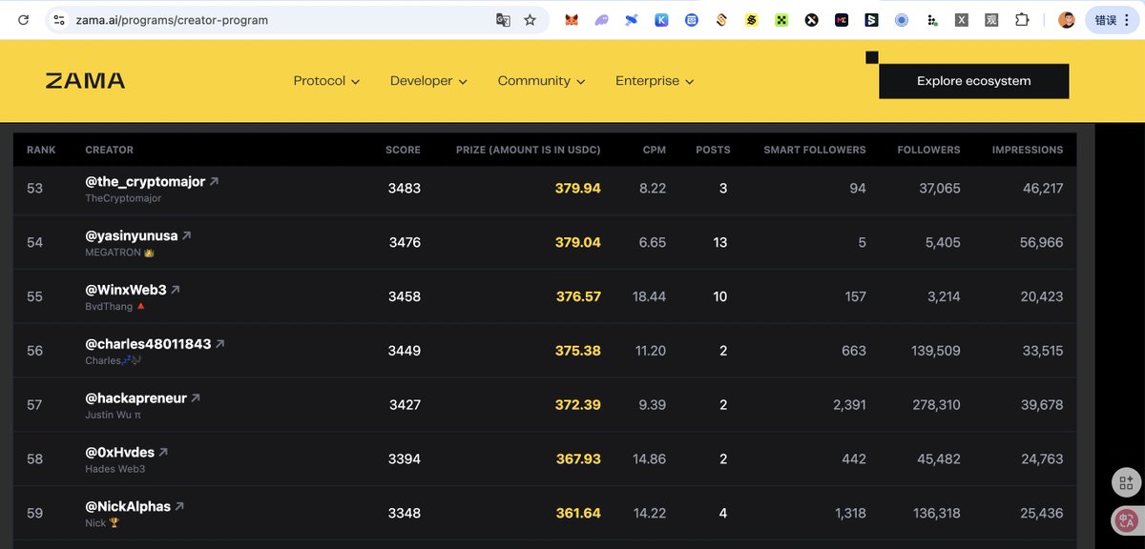Expand the Developer menu
Image resolution: width=1145 pixels, height=549 pixels.
(x=428, y=81)
